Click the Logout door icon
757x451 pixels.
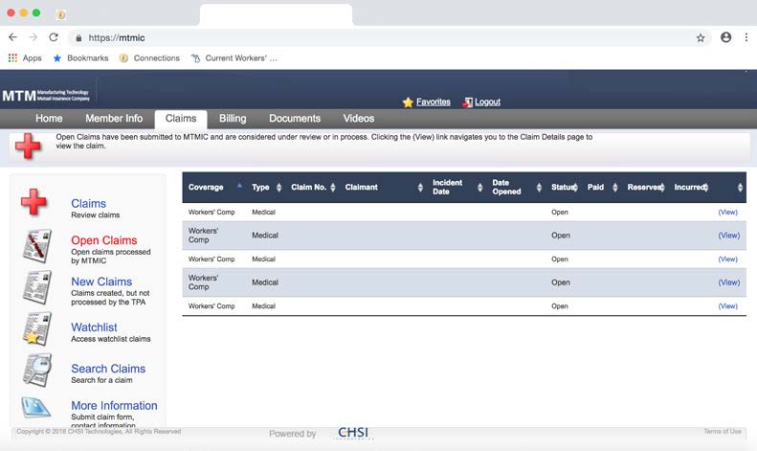[x=467, y=101]
